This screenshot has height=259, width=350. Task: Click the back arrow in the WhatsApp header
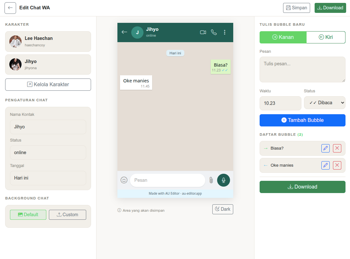point(124,32)
